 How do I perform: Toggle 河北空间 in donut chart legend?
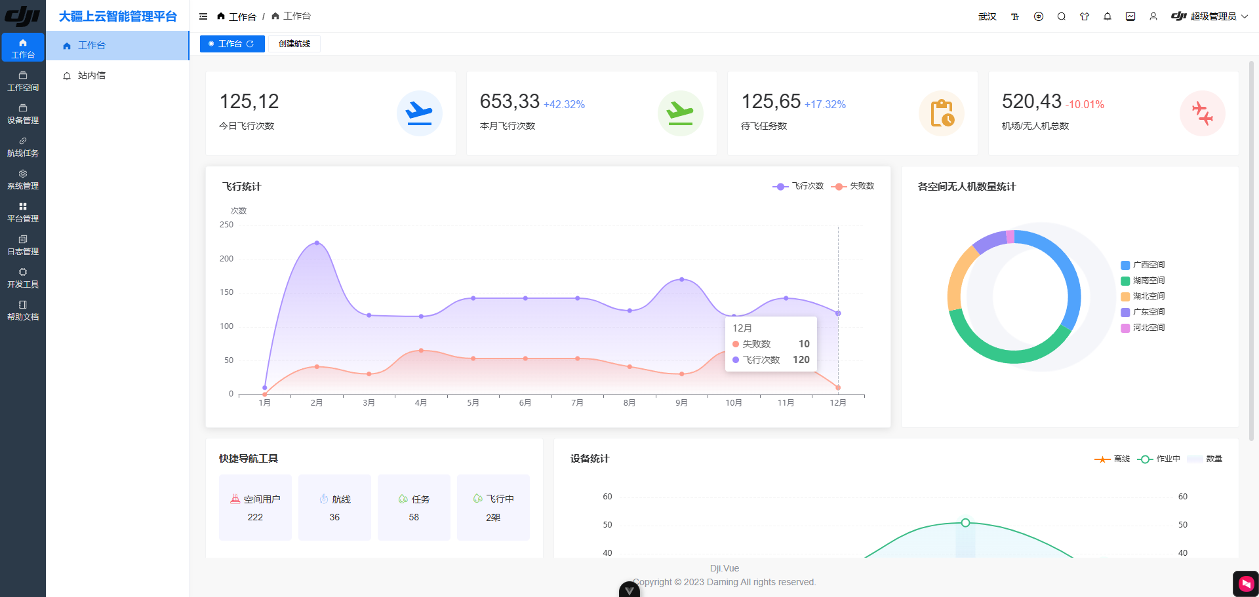tap(1143, 328)
